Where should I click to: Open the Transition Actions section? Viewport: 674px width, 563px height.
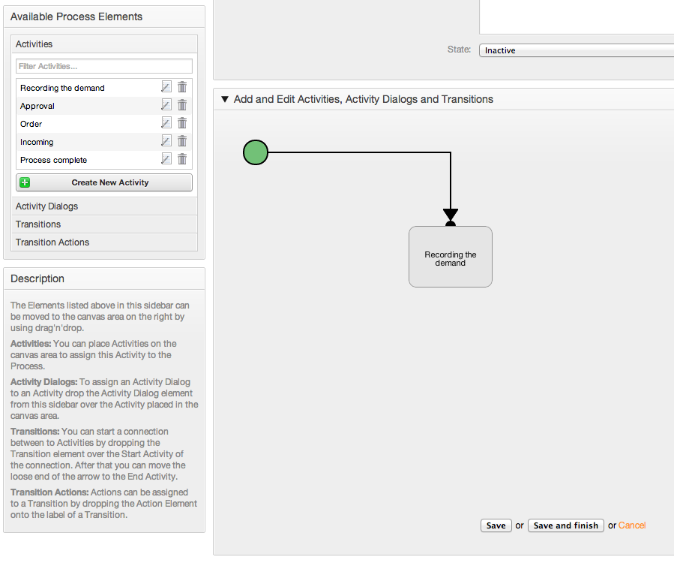[x=52, y=242]
